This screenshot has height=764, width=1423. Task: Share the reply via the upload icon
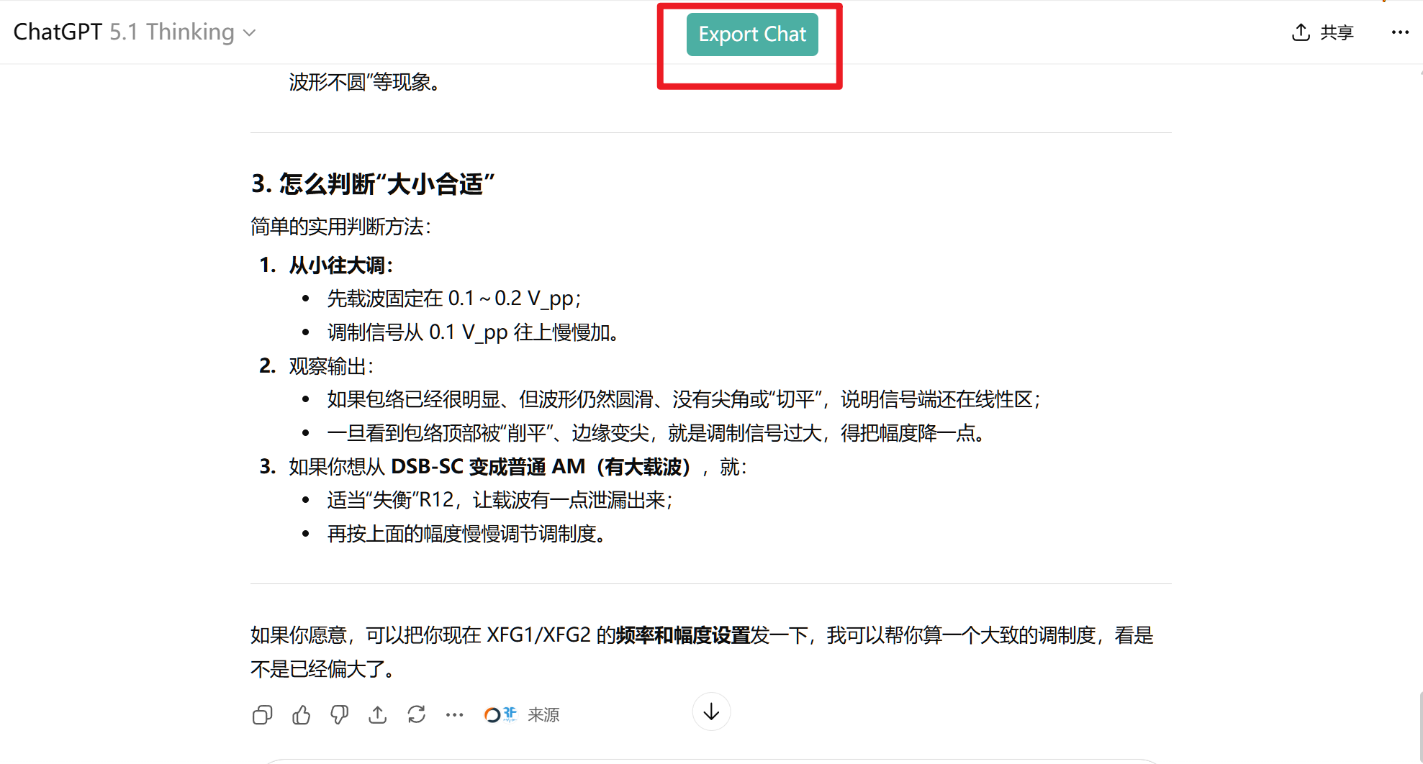pos(377,714)
